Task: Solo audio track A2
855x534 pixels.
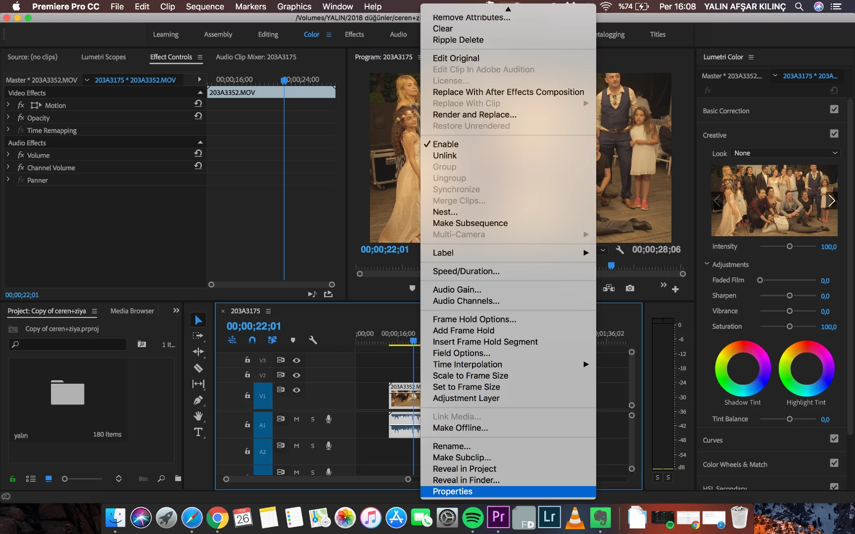Action: (x=313, y=446)
